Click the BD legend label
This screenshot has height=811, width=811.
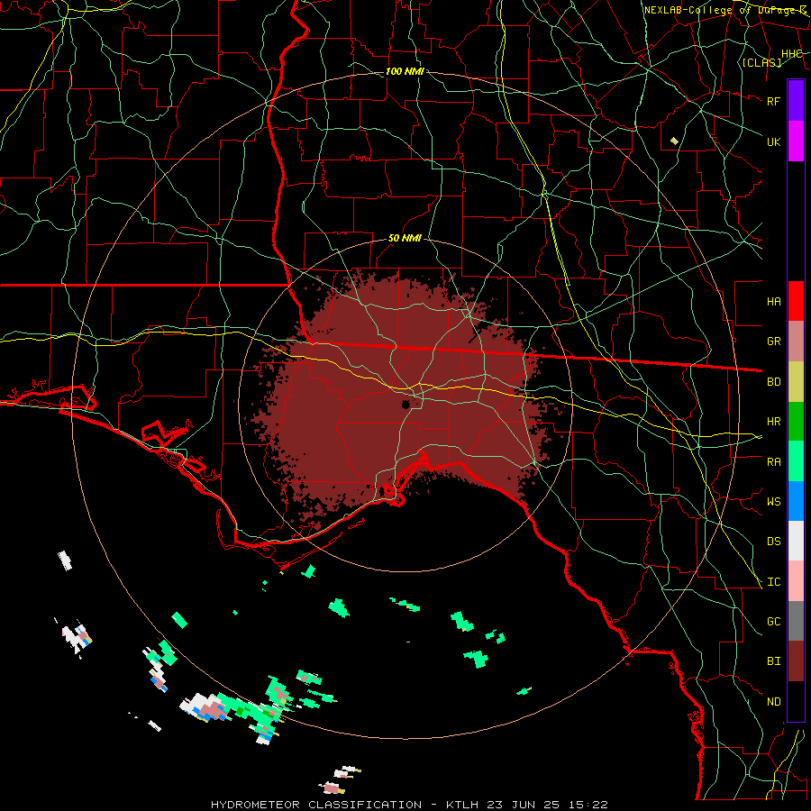773,382
